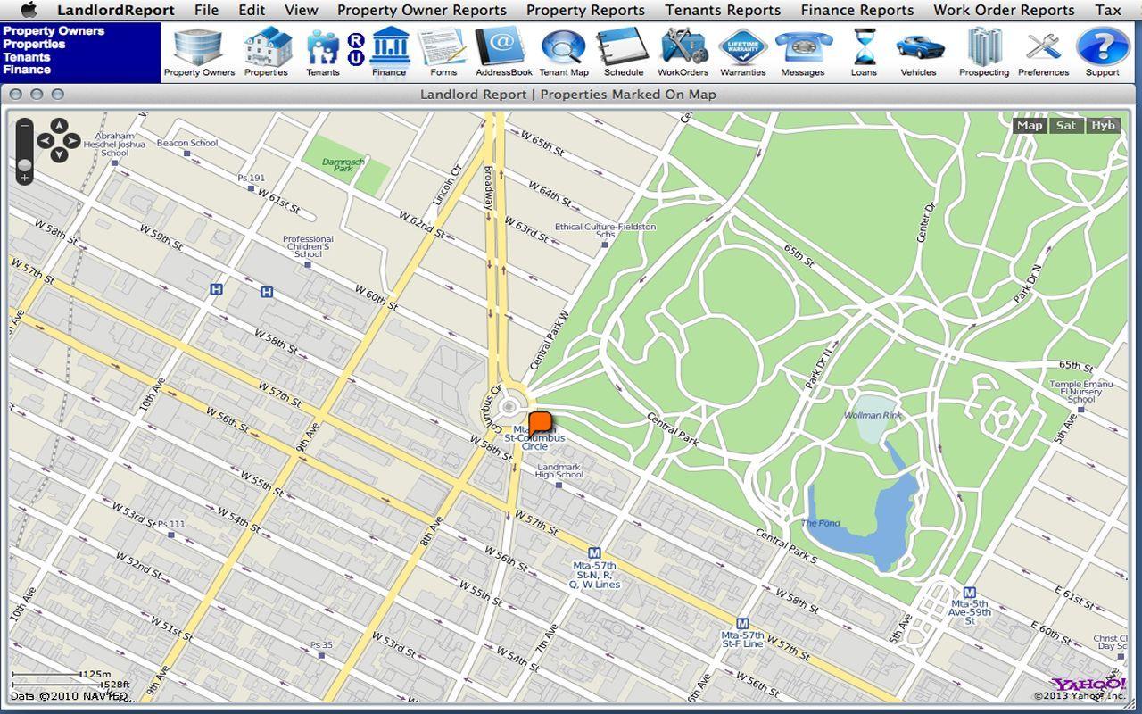Open the Apple menu
Screen dimensions: 1142x714
pyautogui.click(x=29, y=10)
